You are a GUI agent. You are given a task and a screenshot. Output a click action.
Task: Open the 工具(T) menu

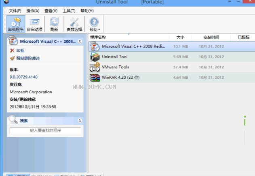click(x=69, y=11)
